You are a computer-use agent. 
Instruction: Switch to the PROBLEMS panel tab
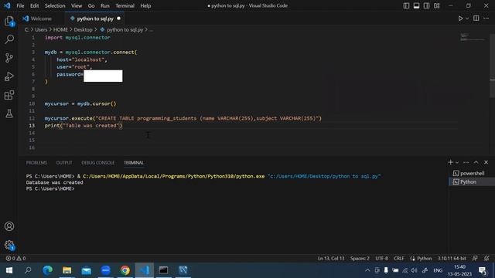tap(36, 163)
